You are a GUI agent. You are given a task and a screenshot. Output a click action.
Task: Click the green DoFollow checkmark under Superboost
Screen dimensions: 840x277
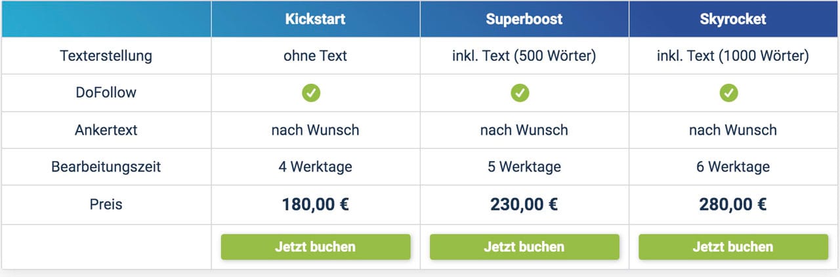pyautogui.click(x=520, y=93)
